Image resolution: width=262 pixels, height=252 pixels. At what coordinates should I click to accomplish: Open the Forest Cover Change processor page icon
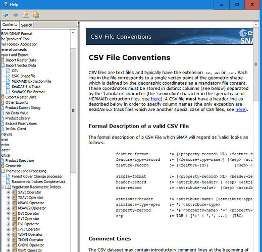point(8,176)
